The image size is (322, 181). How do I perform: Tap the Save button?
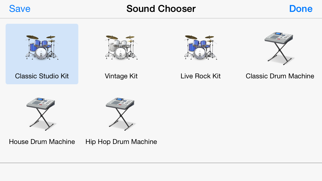(x=20, y=9)
